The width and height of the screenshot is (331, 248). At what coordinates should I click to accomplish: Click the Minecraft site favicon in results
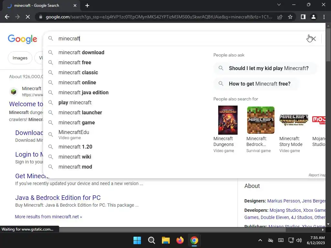(14, 92)
